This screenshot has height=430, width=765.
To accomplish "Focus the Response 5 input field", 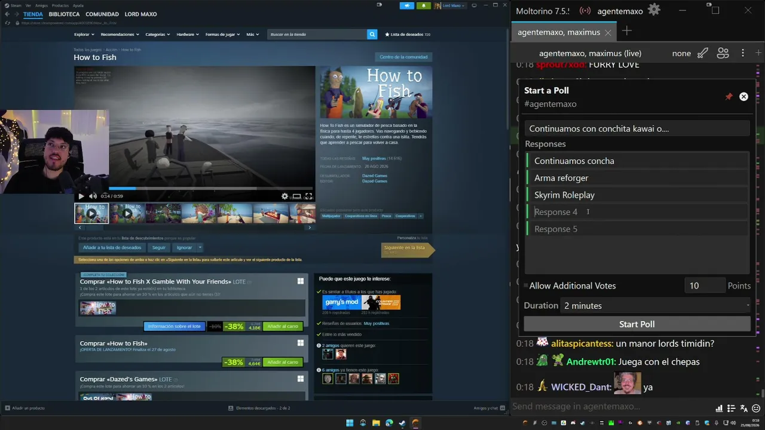I will (637, 229).
